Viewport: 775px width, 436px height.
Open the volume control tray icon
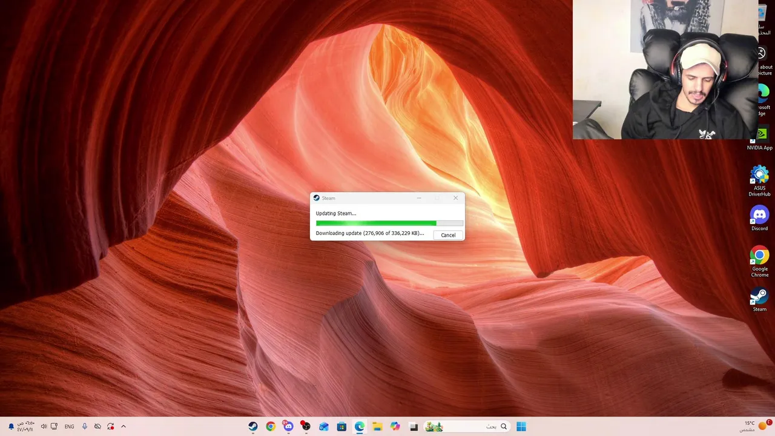click(44, 426)
